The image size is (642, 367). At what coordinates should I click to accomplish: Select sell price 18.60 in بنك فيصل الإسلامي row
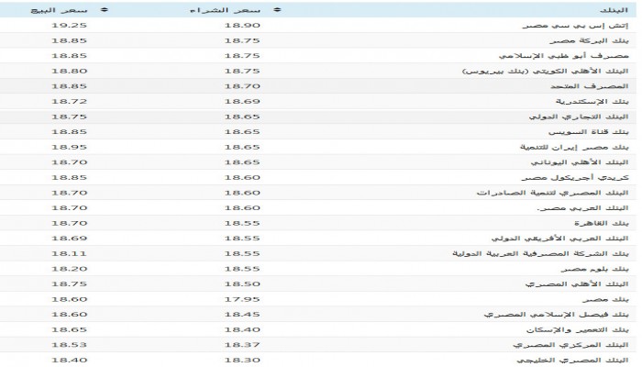point(69,315)
